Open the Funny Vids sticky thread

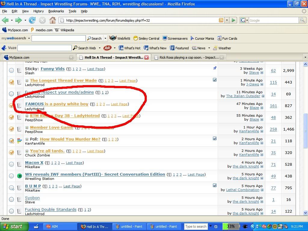coord(53,69)
